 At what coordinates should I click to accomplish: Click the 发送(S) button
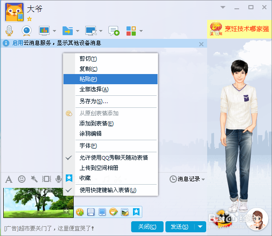click(180, 227)
